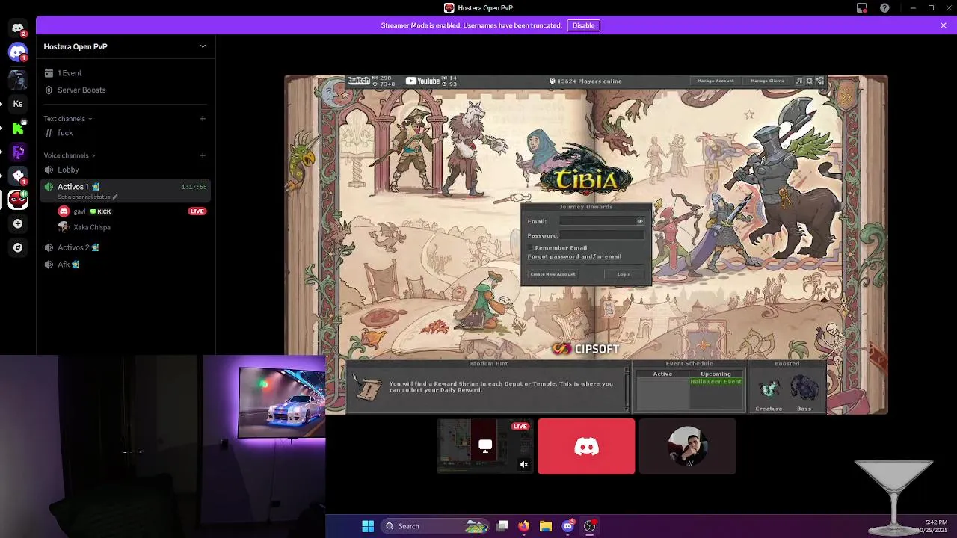Viewport: 957px width, 538px height.
Task: Select the participant photo avatar tile
Action: (688, 446)
